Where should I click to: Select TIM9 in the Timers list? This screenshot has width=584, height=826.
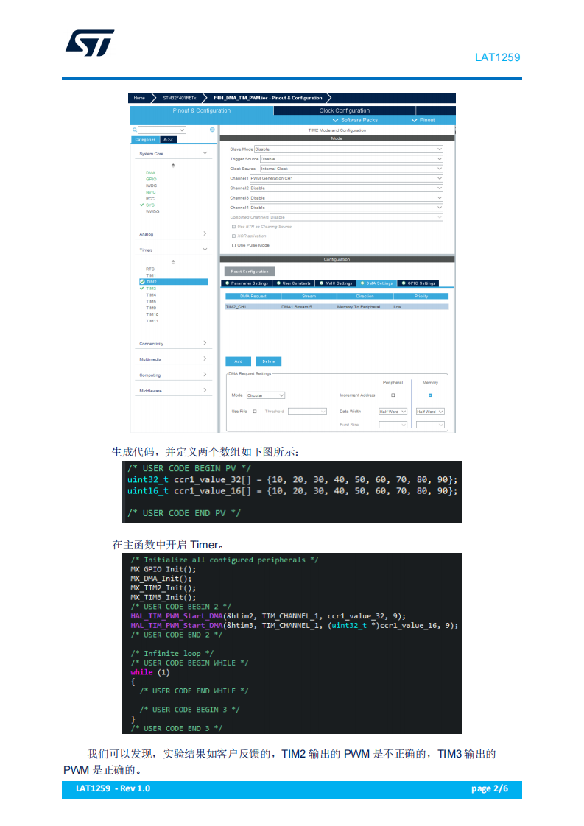coord(151,308)
